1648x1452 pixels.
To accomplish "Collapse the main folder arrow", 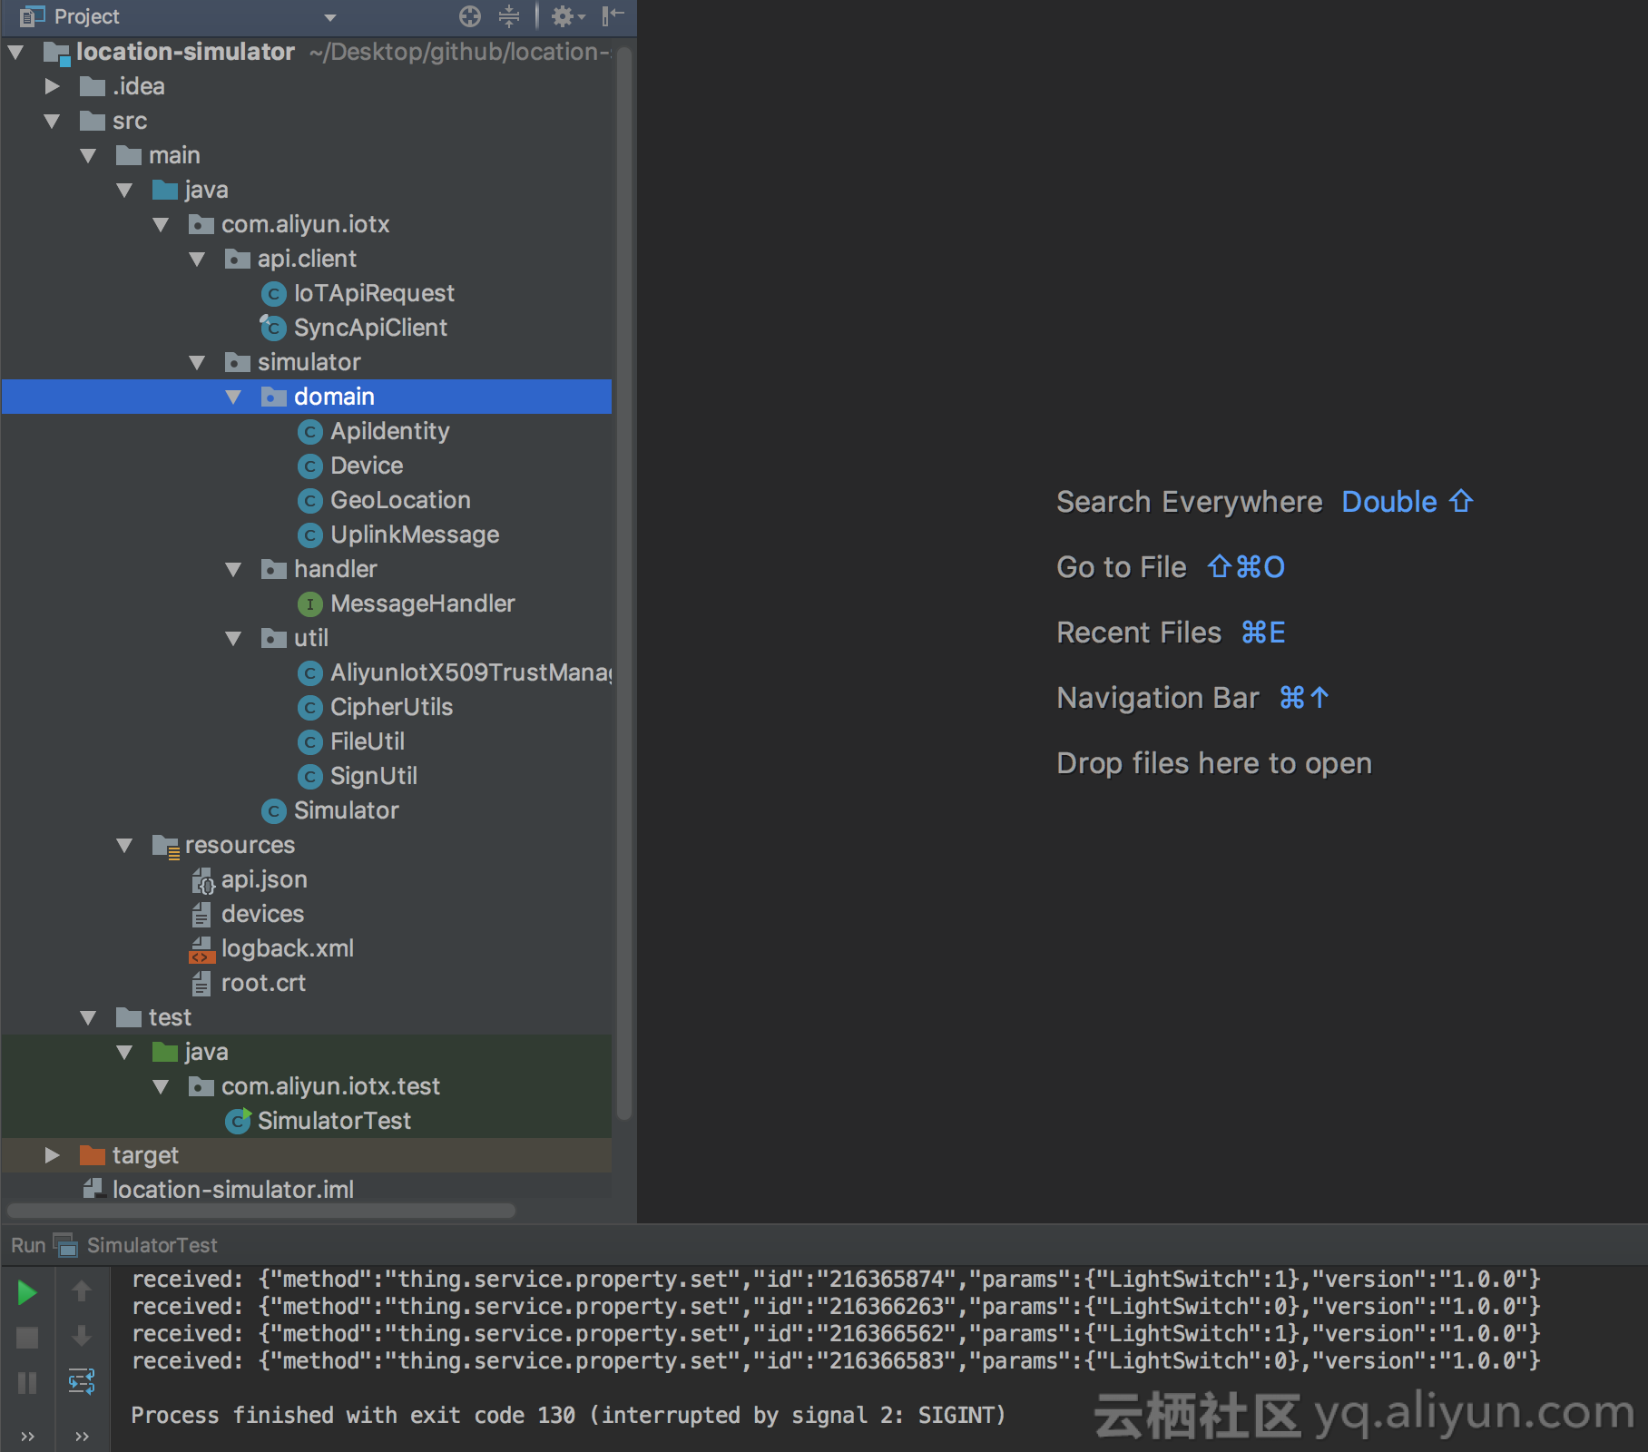I will click(x=88, y=156).
